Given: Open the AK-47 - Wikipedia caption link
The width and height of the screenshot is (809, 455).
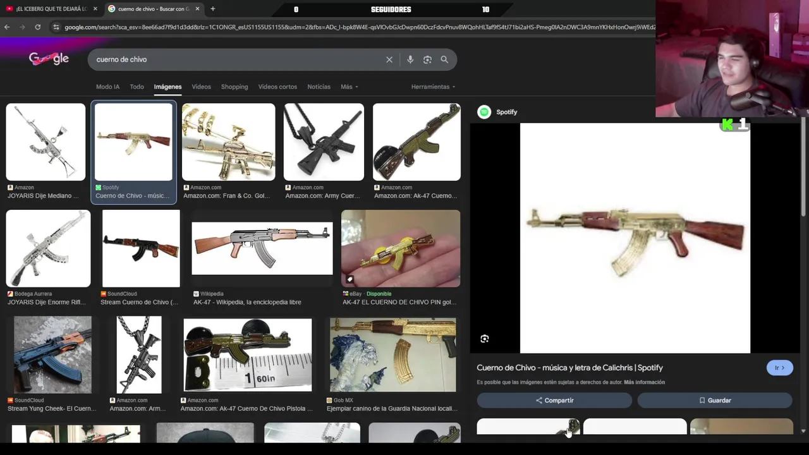Looking at the screenshot, I should pos(247,302).
